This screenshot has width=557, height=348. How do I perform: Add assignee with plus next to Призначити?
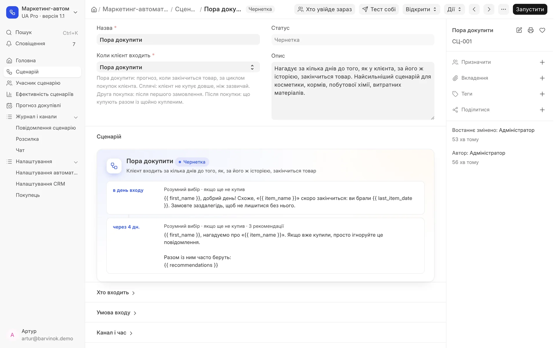click(x=542, y=62)
